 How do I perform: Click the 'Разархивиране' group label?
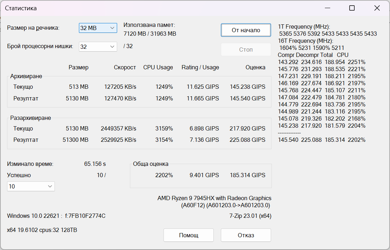click(30, 118)
